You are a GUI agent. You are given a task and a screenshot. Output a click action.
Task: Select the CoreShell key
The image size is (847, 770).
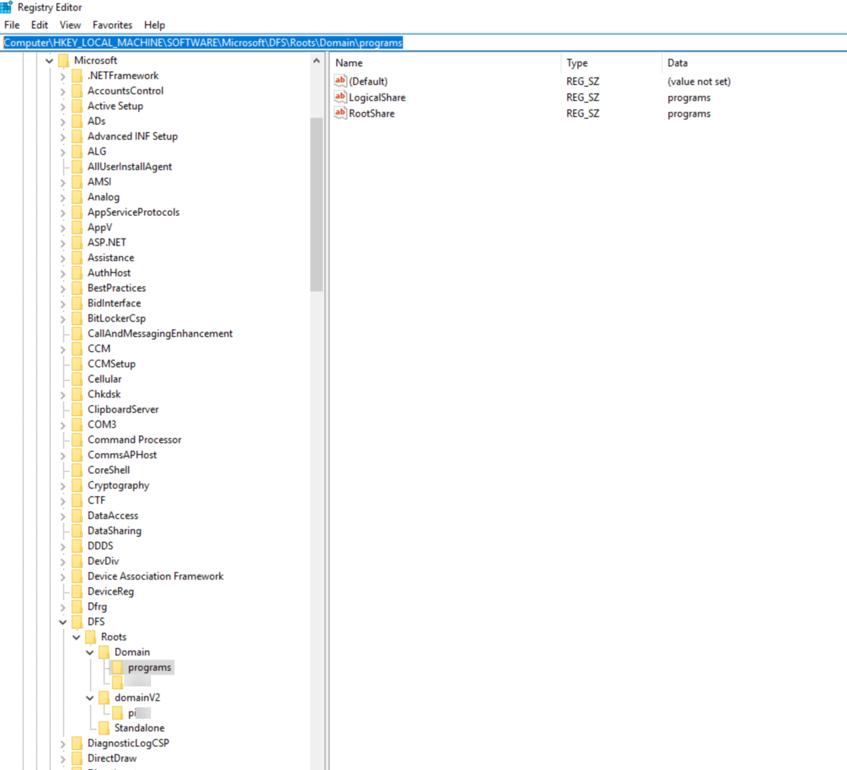pos(109,470)
